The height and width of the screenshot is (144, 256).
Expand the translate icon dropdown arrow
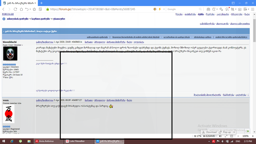[248, 9]
